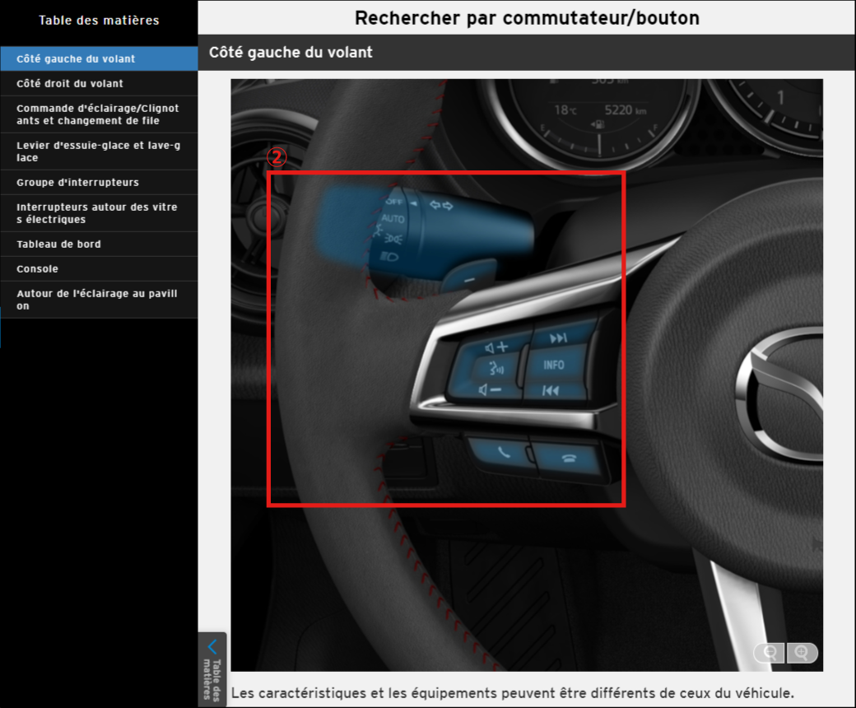Click the next track seek button
This screenshot has width=856, height=708.
pyautogui.click(x=559, y=338)
